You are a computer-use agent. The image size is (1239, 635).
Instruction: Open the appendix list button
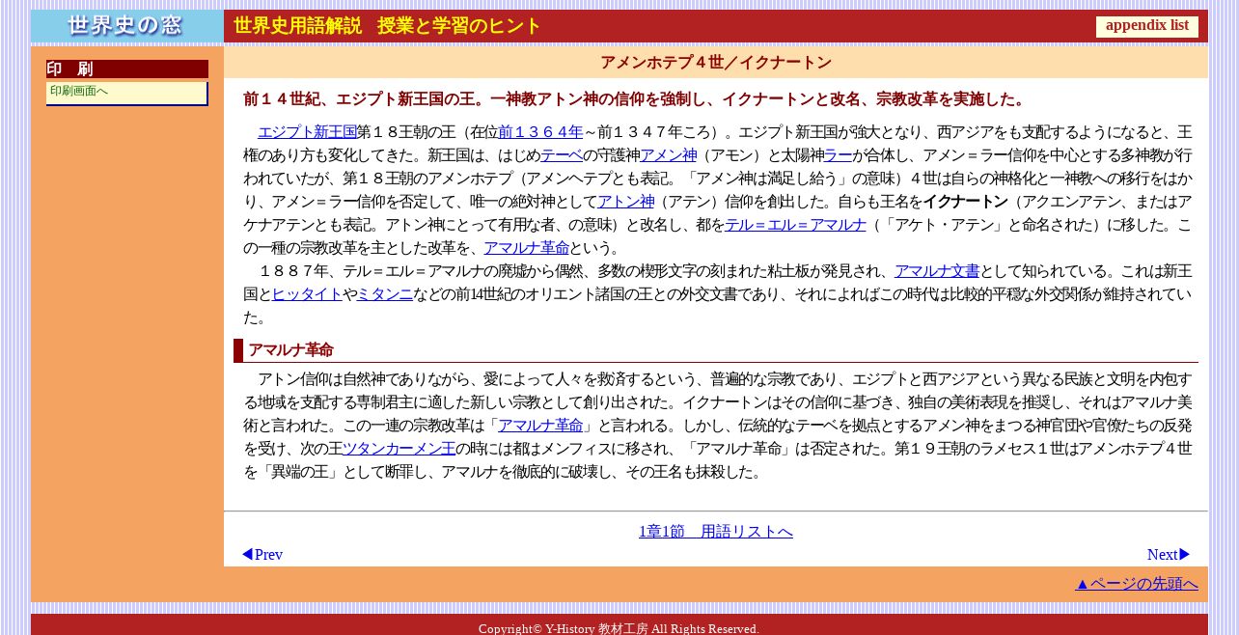(1146, 26)
